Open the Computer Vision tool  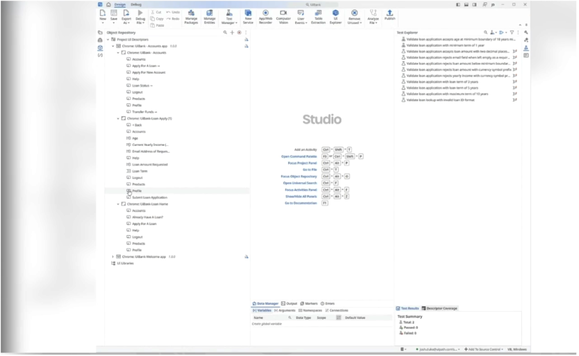[x=283, y=16]
